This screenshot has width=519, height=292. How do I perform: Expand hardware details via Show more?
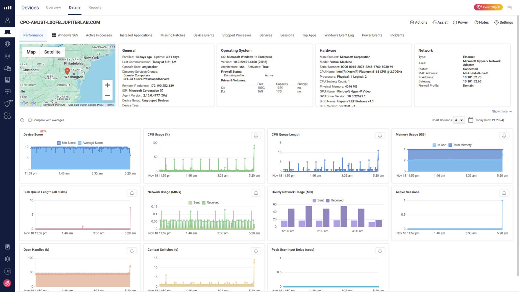[500, 111]
